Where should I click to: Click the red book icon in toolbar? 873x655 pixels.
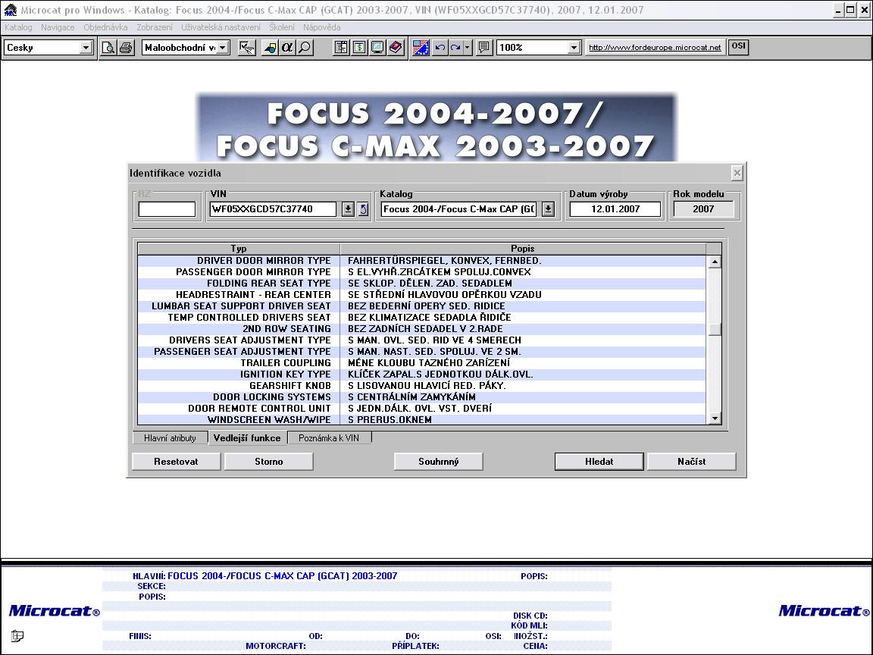tap(395, 48)
